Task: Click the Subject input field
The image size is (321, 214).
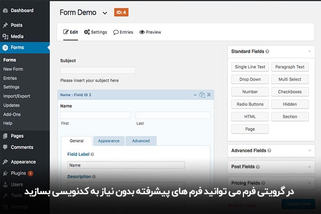Action: (98, 70)
